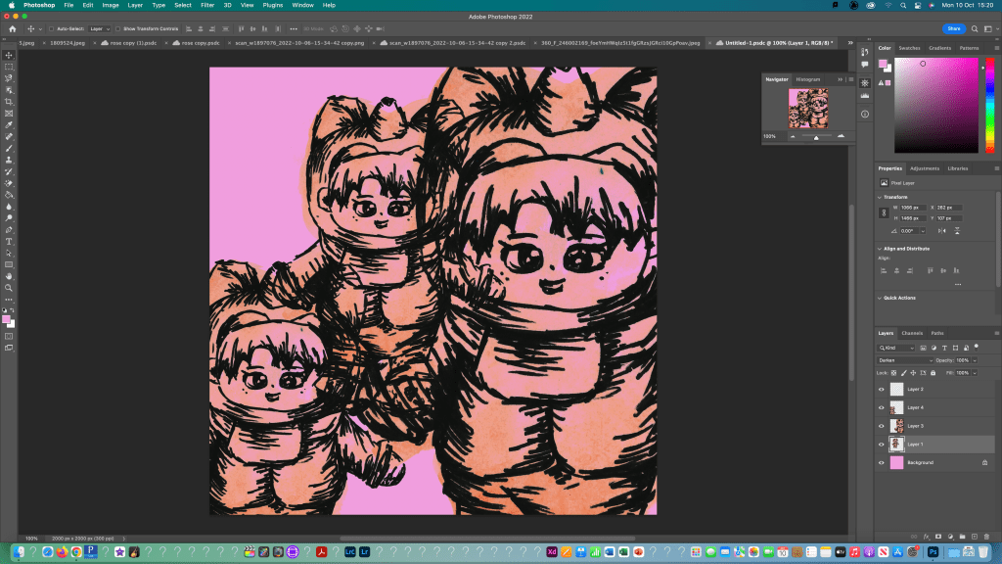
Task: Select the Zoom tool in toolbar
Action: 10,288
